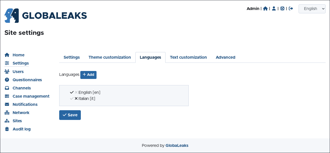Toggle default checkmark for English [en]
This screenshot has height=153, width=330.
(72, 92)
